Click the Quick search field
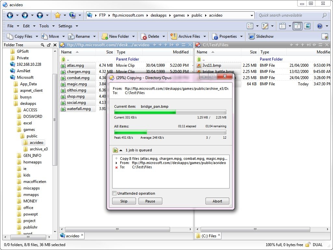The height and width of the screenshot is (250, 333). (x=289, y=15)
